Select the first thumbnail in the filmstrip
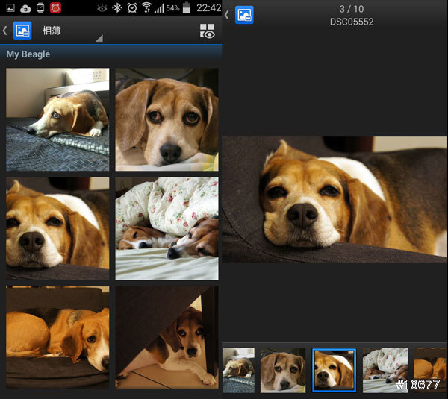 (238, 370)
